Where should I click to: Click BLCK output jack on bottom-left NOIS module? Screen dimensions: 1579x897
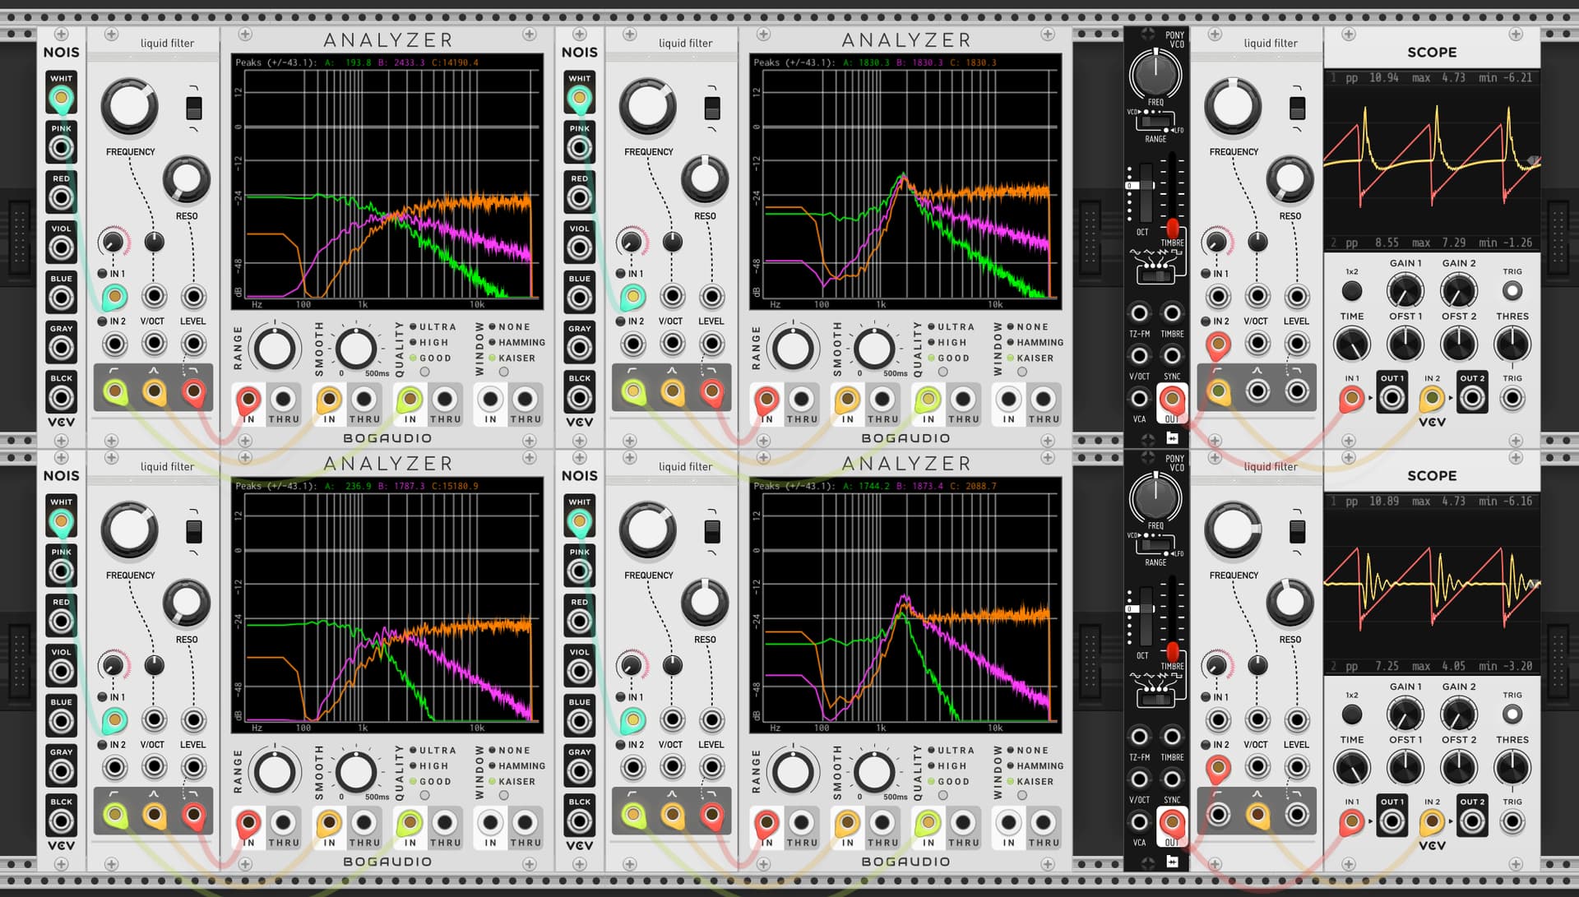61,821
